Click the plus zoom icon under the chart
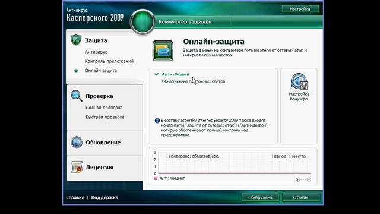This screenshot has height=214, width=380. click(297, 180)
